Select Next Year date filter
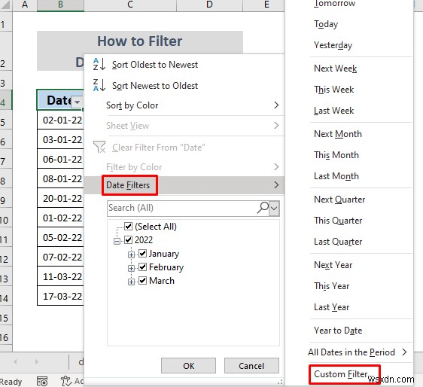The image size is (423, 387). pos(333,265)
